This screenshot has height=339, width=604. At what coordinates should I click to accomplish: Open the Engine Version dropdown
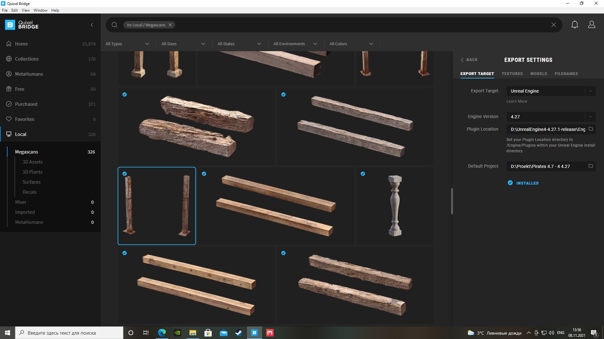[x=551, y=117]
